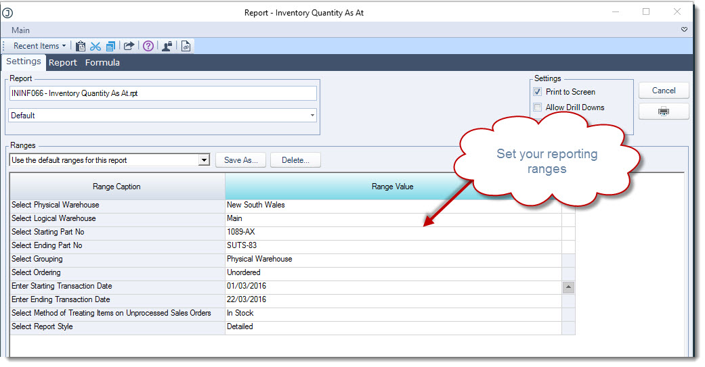The height and width of the screenshot is (367, 705).
Task: Toggle the Print to Screen checkbox
Action: click(x=537, y=92)
